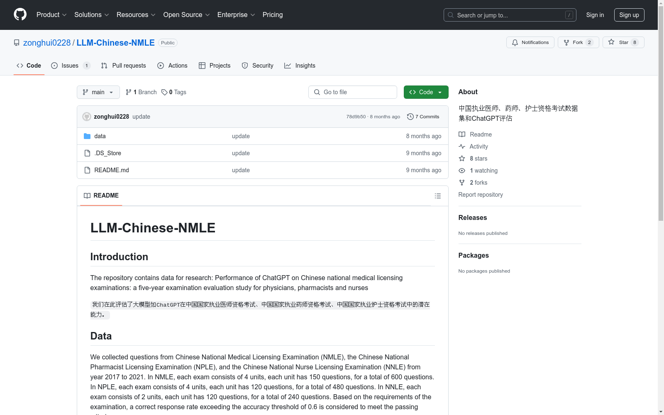Click the search magnifier icon in header
The image size is (664, 415).
(451, 15)
